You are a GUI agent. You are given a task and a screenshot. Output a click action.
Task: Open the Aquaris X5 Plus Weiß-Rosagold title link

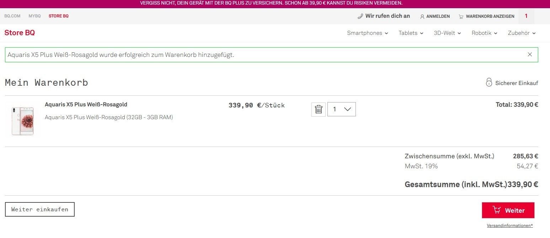click(86, 105)
